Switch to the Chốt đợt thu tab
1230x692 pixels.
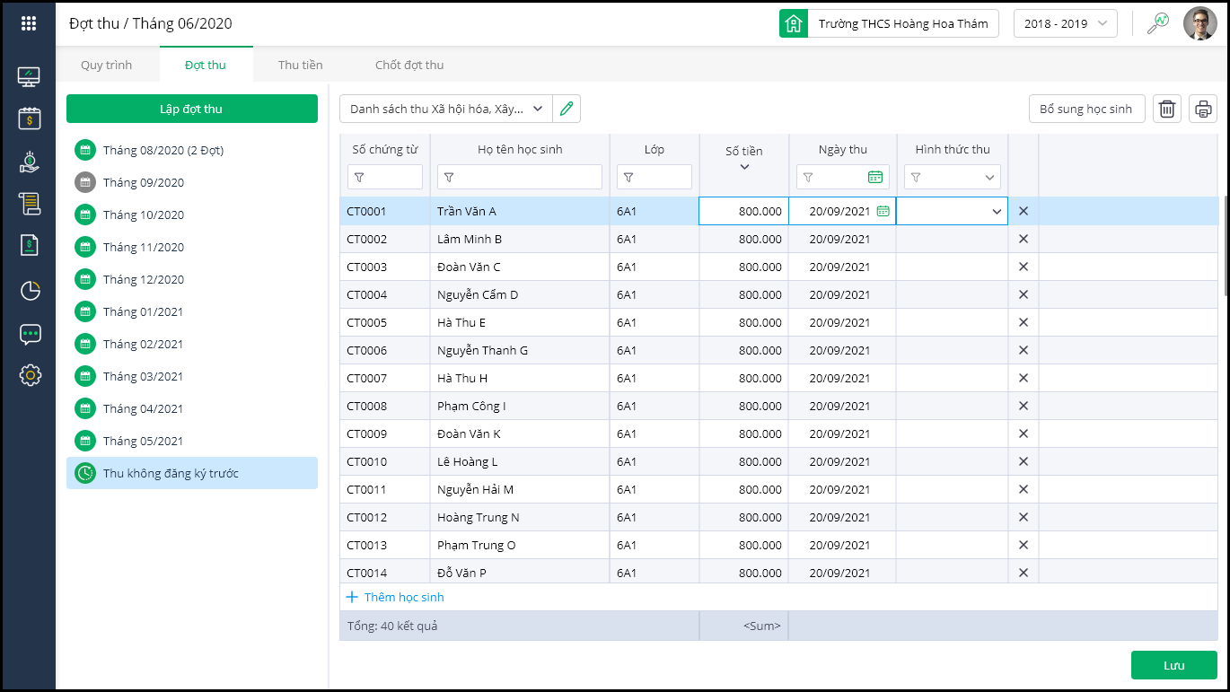409,65
